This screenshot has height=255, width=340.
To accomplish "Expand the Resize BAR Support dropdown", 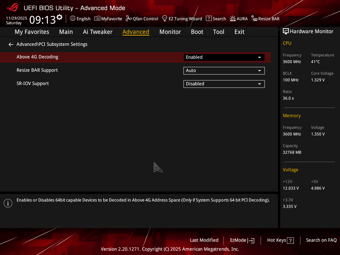I will tap(224, 70).
